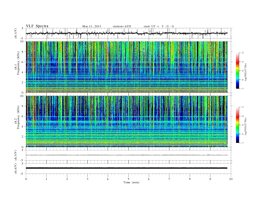Click the "VLF Spectra" plot title
Image resolution: width=260 pixels, height=201 pixels.
coord(37,26)
